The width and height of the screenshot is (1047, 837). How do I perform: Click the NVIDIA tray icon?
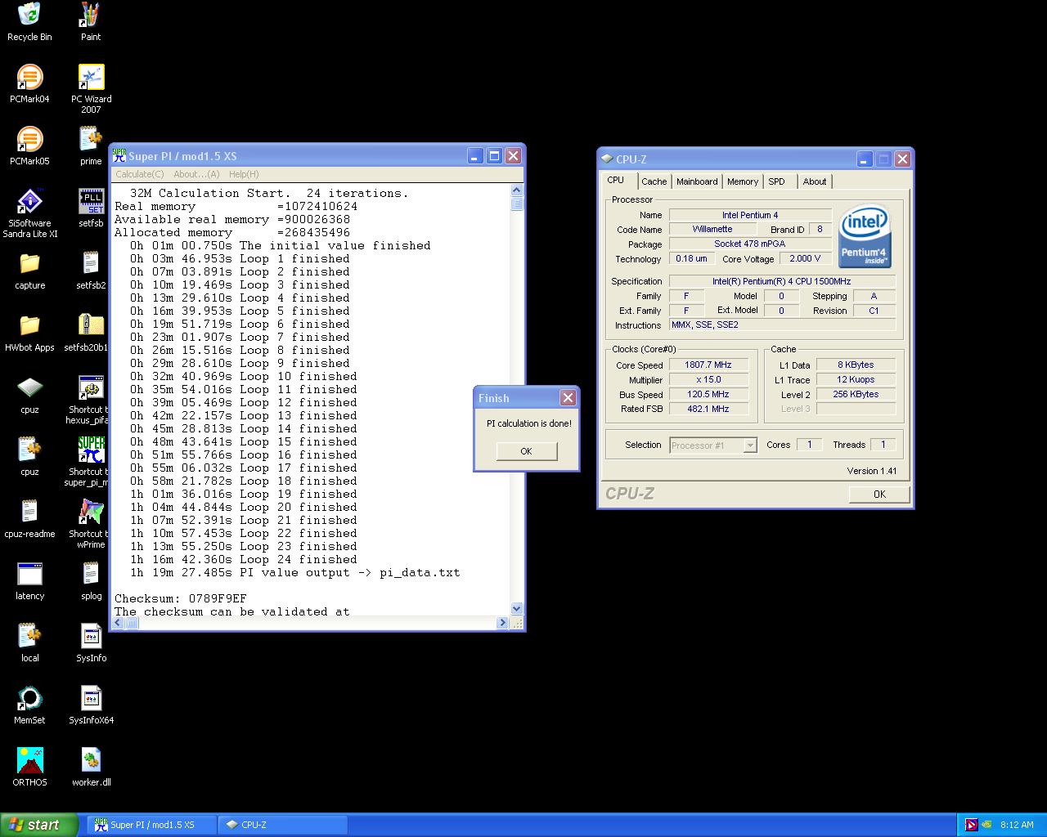pos(987,825)
